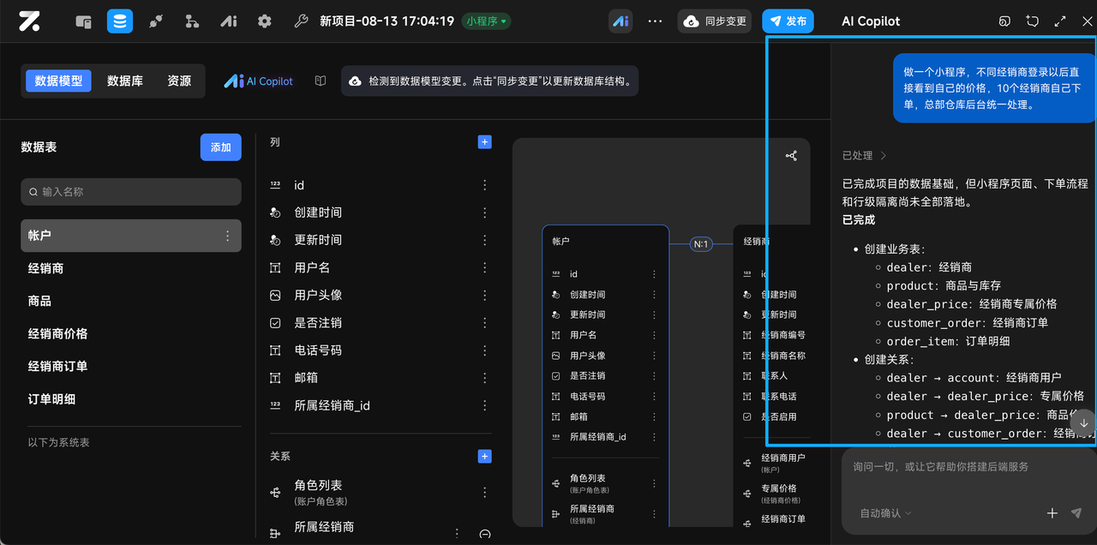
Task: Open the plug/integrations icon in the top bar
Action: tap(156, 21)
